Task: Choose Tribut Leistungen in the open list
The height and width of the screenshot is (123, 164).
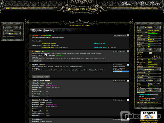Action: pyautogui.click(x=121, y=70)
